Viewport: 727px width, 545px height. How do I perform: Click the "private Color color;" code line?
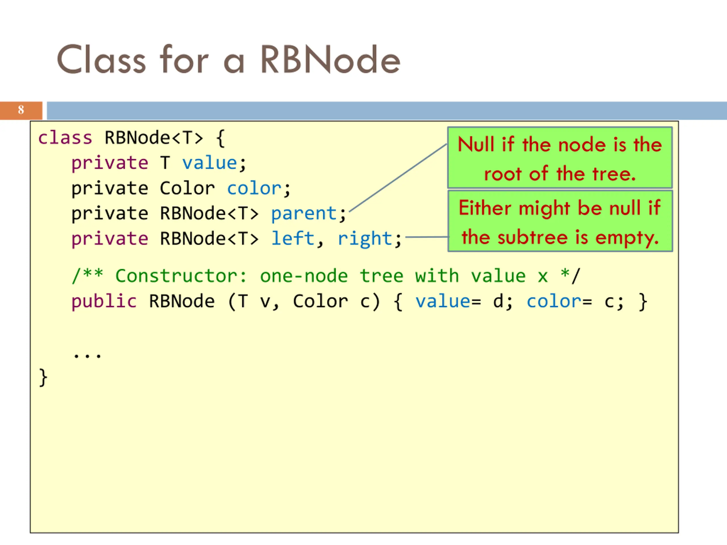coord(181,188)
